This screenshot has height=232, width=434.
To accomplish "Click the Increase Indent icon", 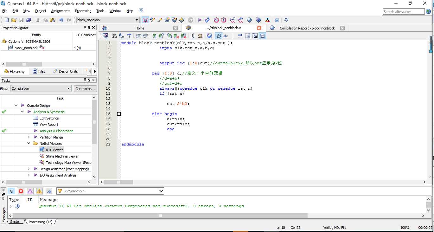I will point(138,36).
